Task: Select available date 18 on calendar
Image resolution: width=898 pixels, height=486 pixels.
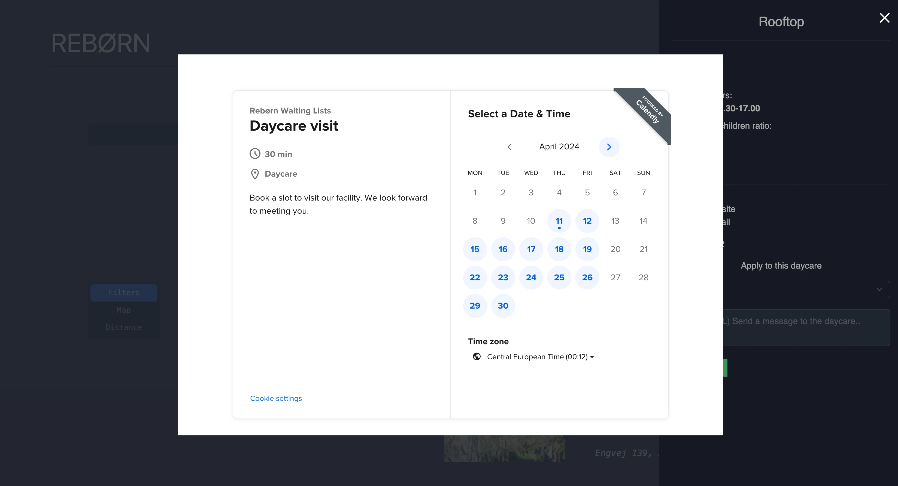Action: (558, 249)
